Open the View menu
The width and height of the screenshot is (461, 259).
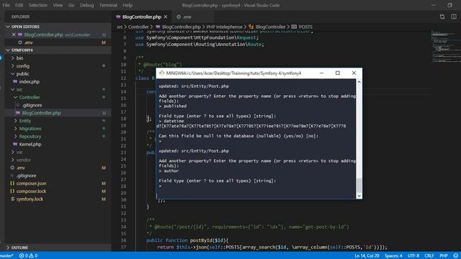(x=58, y=5)
